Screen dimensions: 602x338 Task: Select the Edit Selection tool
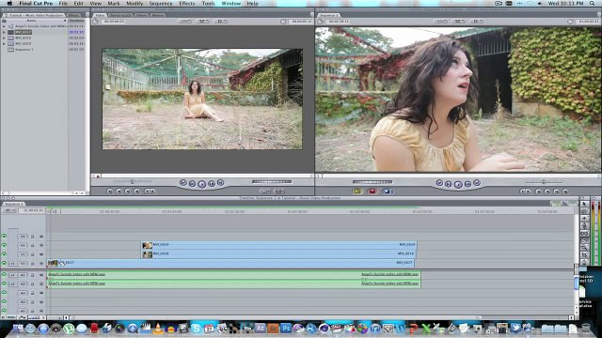[584, 211]
